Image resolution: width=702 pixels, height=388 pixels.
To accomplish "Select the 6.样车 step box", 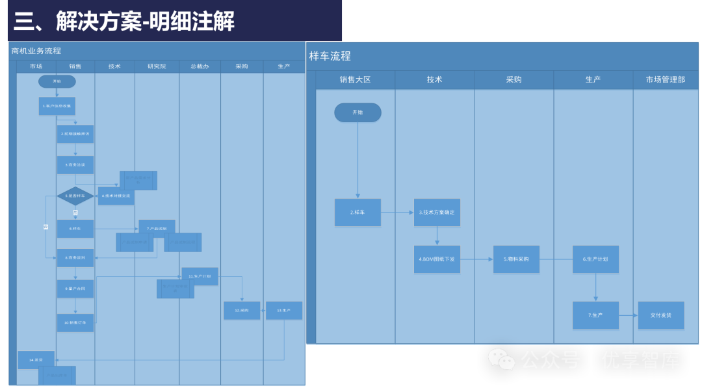I will [x=75, y=229].
